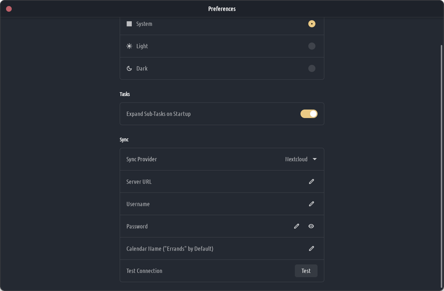Click the moon icon beside Dark
Viewport: 444px width, 291px height.
click(129, 68)
